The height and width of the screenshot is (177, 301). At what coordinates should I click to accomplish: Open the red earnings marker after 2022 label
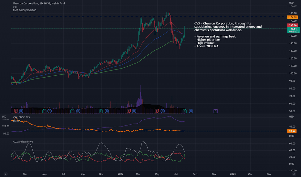click(129, 111)
